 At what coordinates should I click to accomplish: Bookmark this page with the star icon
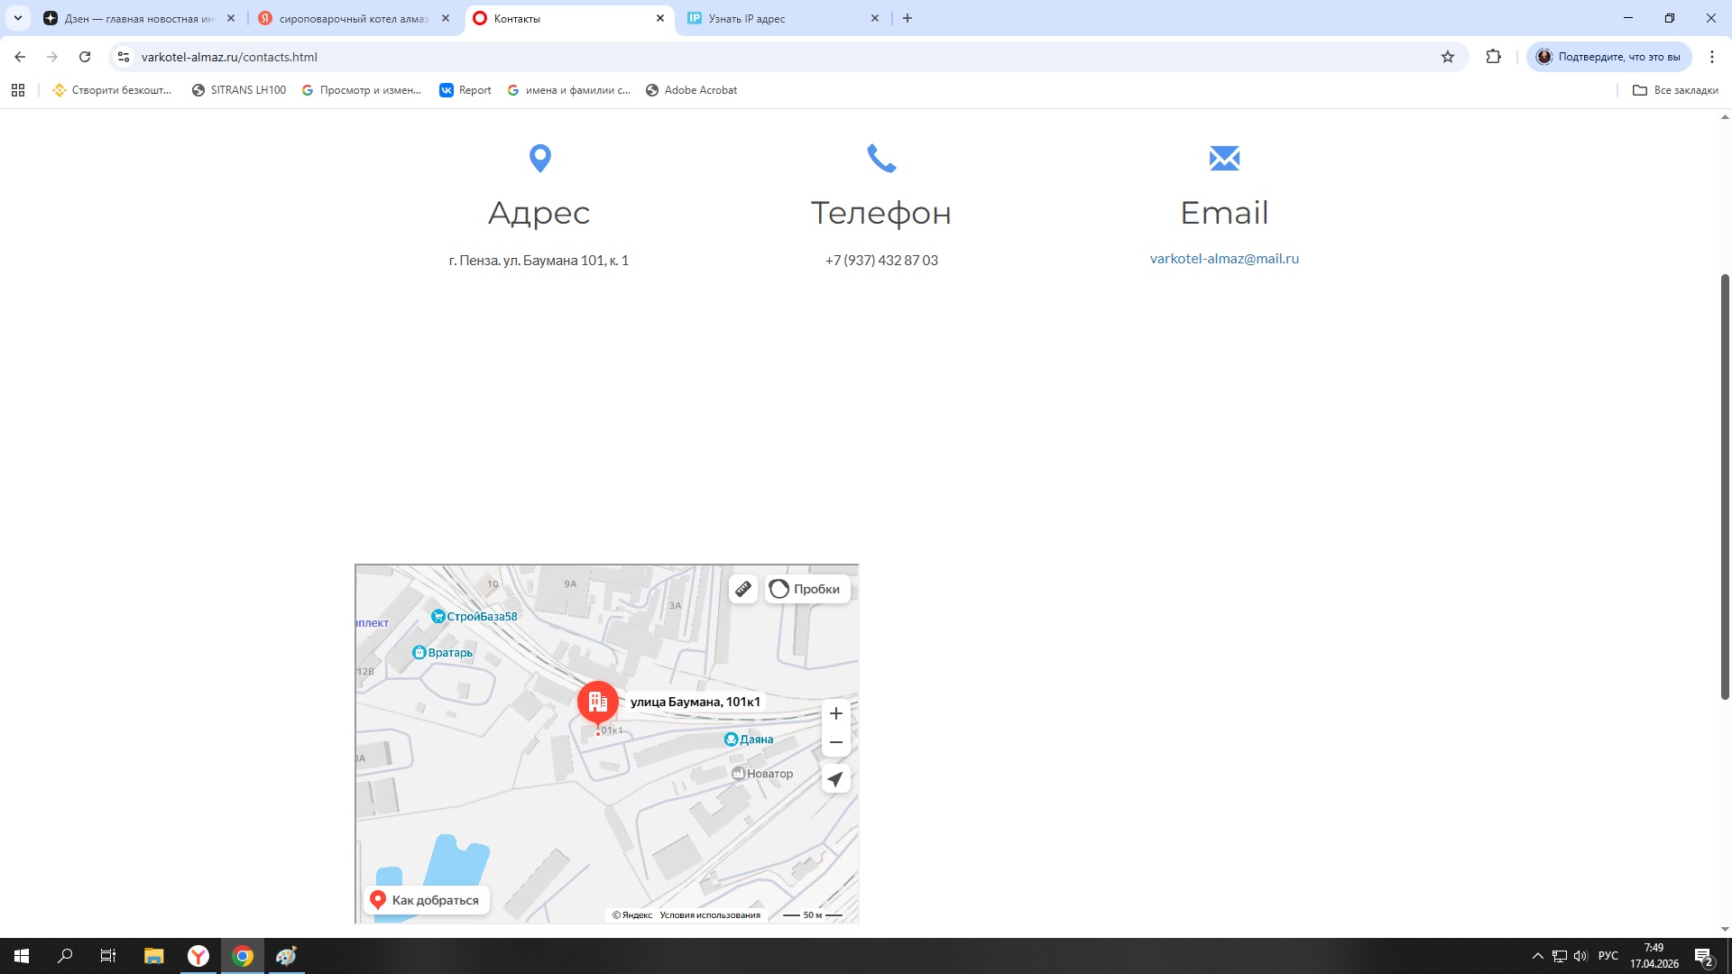pyautogui.click(x=1447, y=57)
